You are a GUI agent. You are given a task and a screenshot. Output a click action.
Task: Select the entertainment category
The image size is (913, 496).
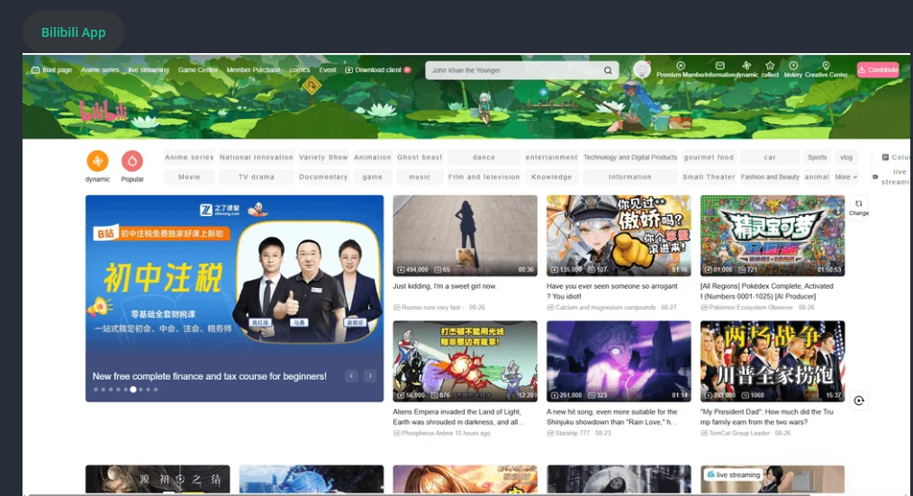tap(551, 158)
